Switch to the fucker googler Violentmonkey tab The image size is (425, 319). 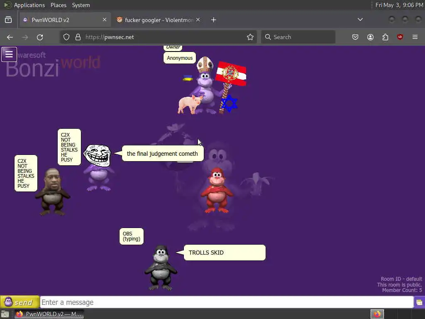click(x=159, y=20)
